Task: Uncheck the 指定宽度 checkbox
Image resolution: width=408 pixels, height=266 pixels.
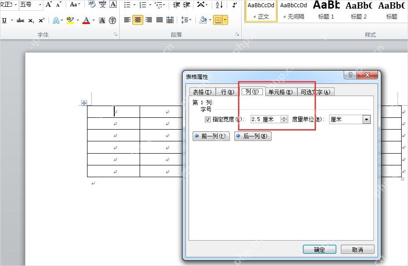Action: pos(208,119)
